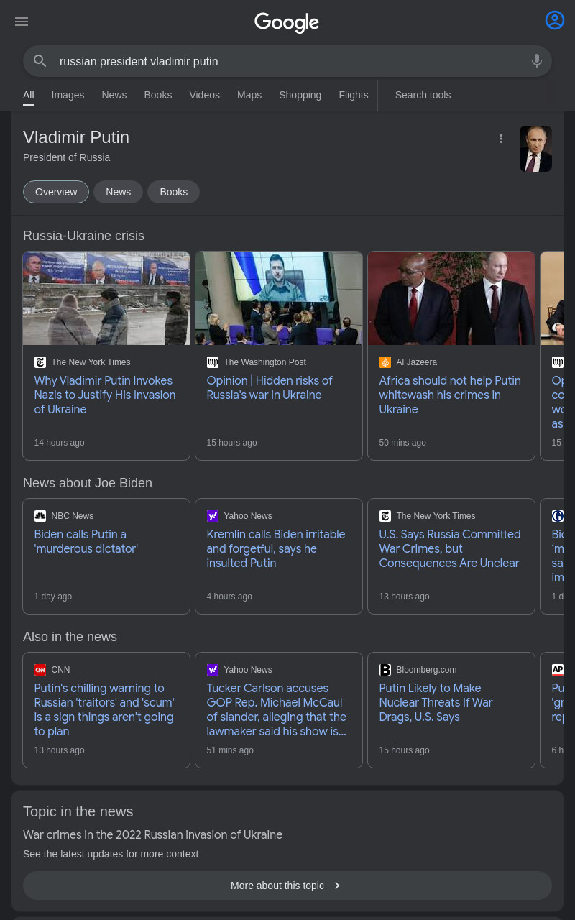This screenshot has height=920, width=575.
Task: Click the Al Jazeera source icon
Action: [385, 362]
